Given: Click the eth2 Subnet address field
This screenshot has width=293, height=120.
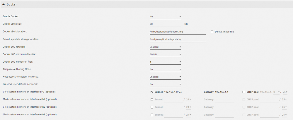Looking at the screenshot, I should click(x=173, y=107).
